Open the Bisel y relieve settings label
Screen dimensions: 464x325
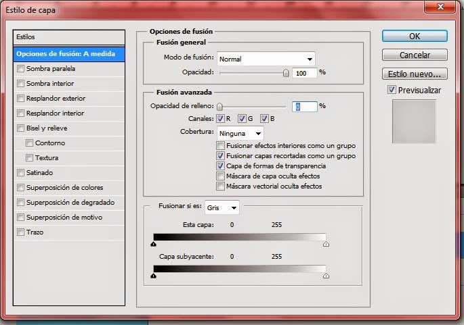click(47, 128)
